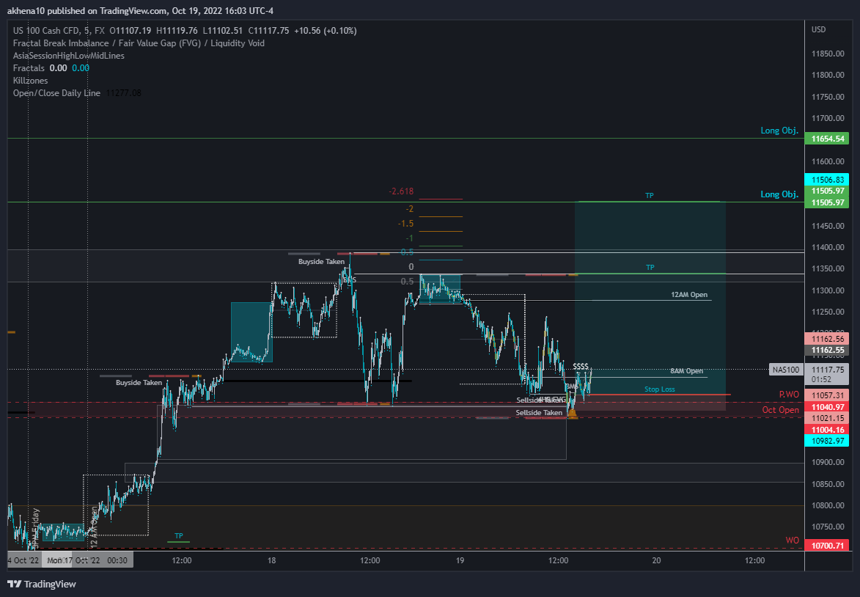Click the 11850.00 price axis value
Image resolution: width=860 pixels, height=597 pixels.
click(x=828, y=54)
